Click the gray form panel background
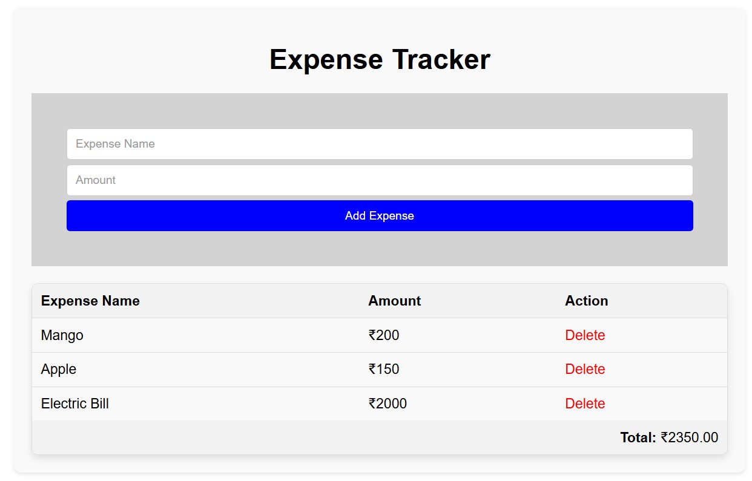 (380, 249)
